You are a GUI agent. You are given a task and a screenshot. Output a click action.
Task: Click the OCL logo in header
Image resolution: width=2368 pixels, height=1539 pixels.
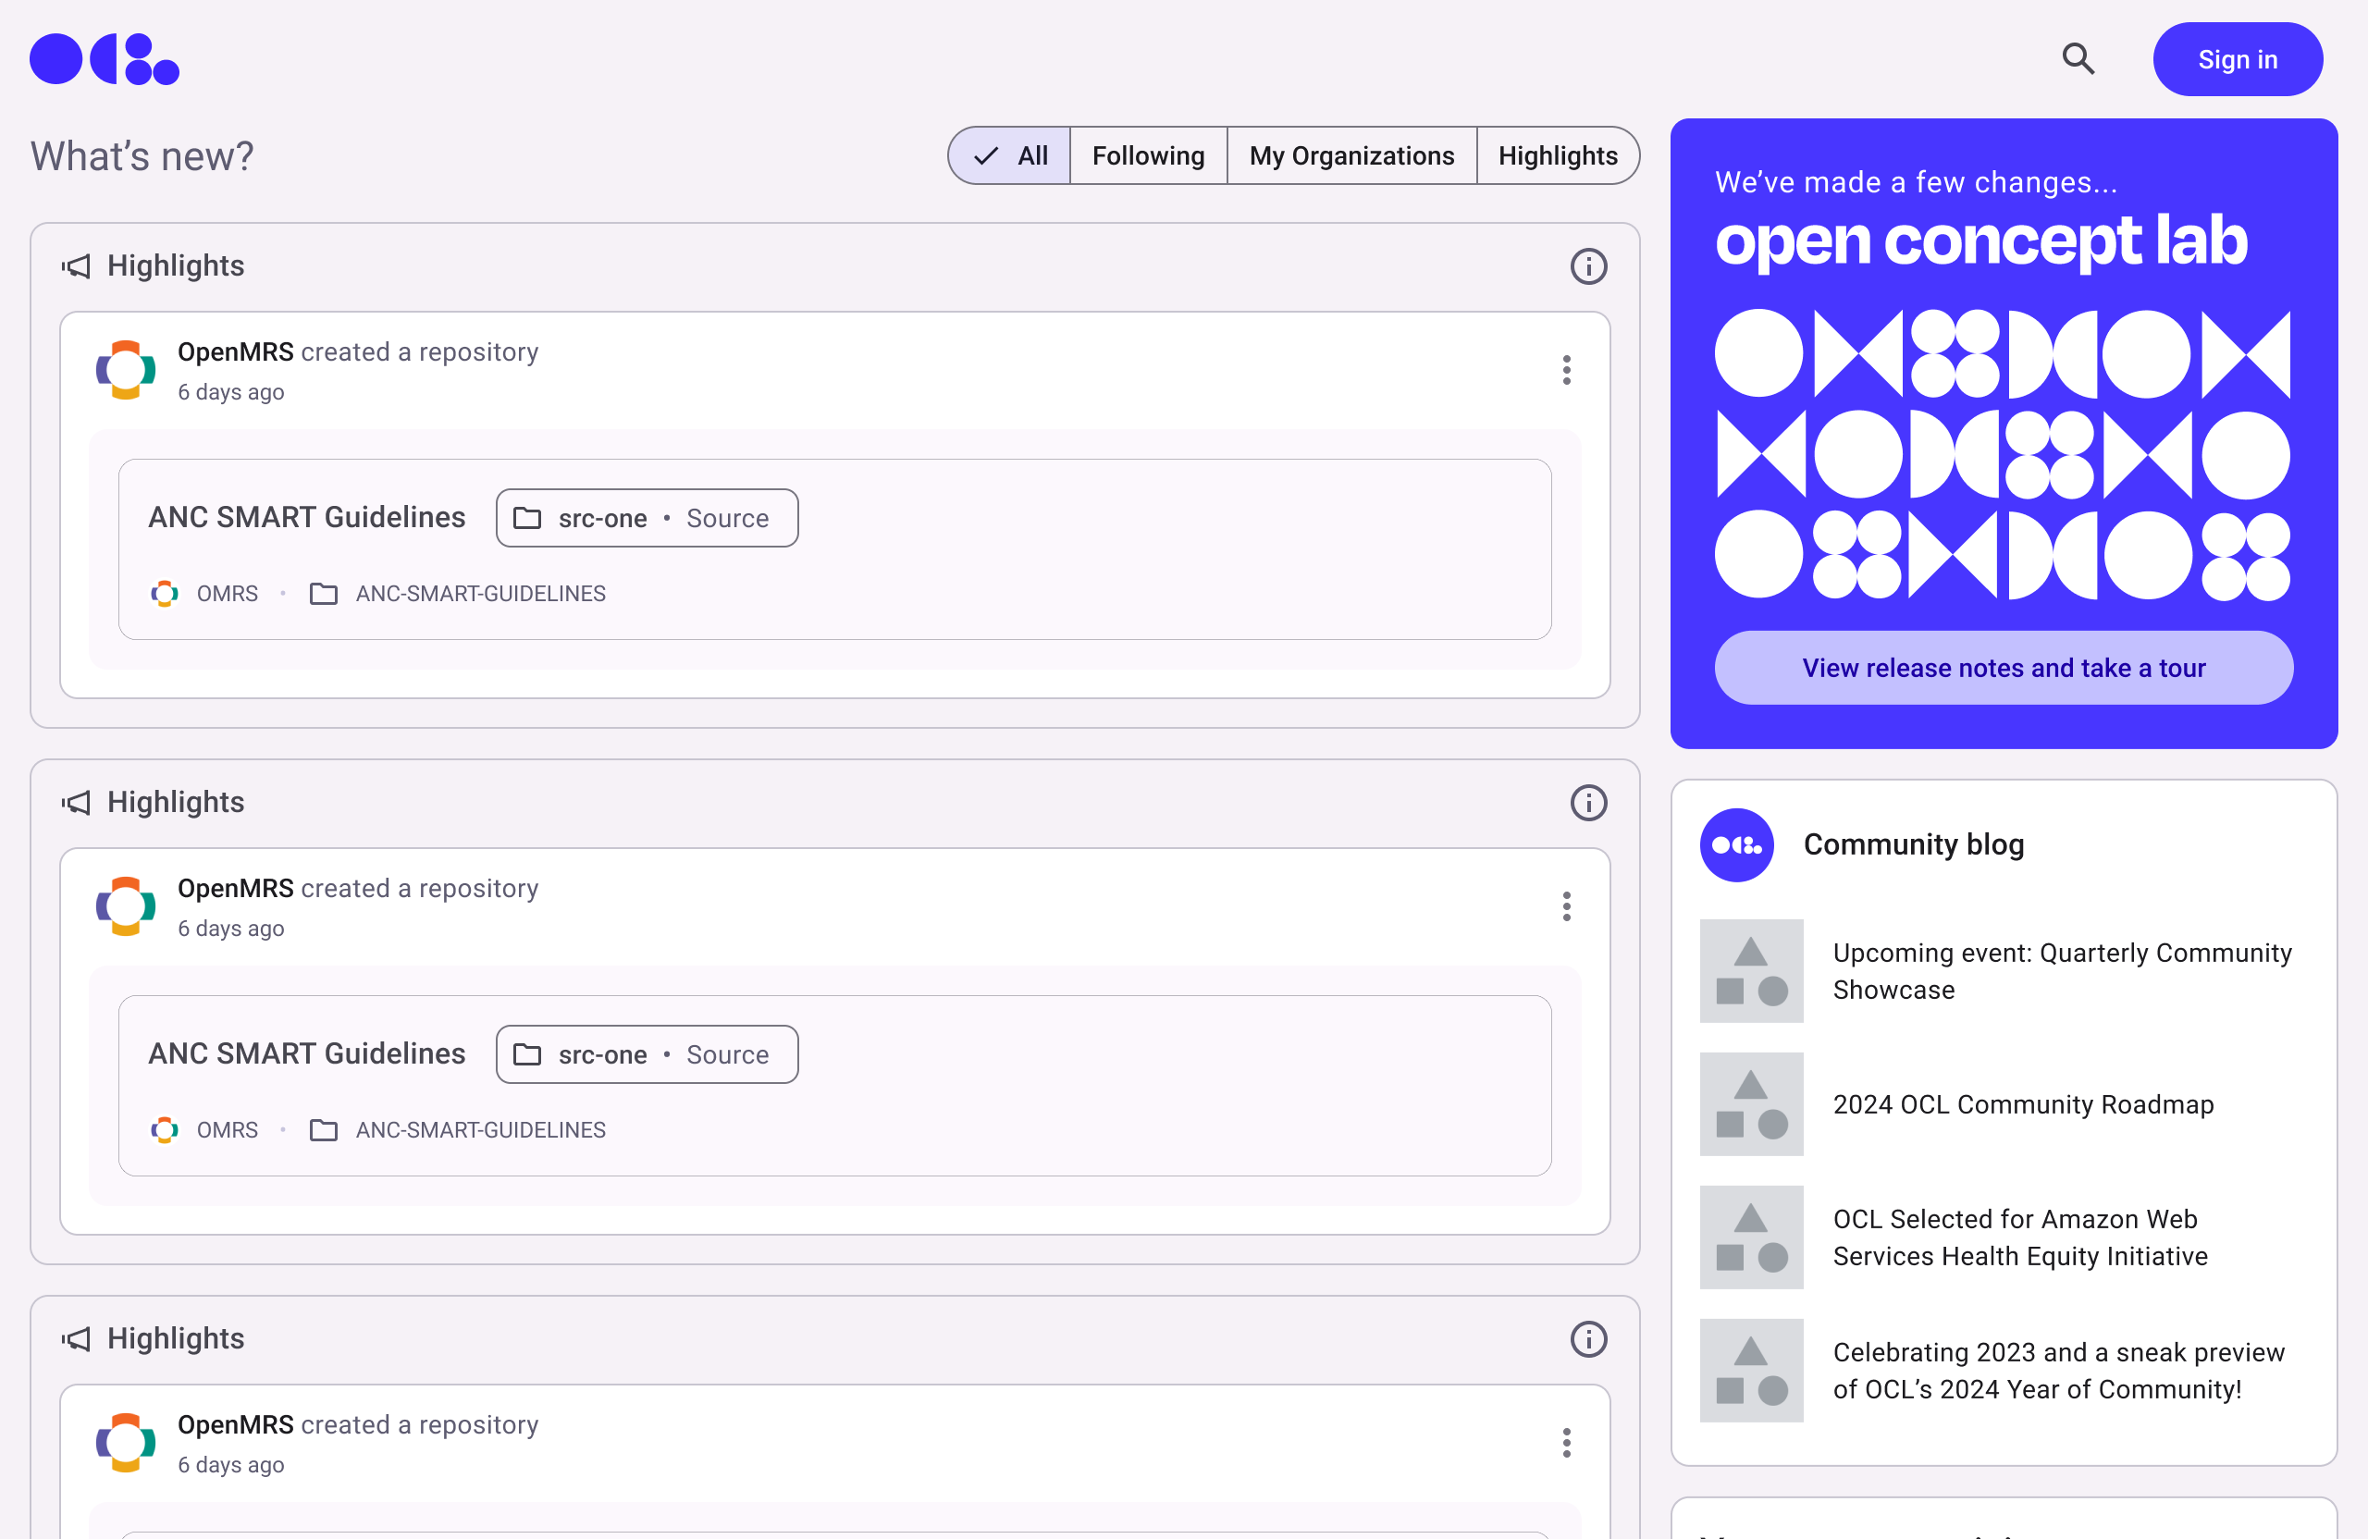click(105, 60)
